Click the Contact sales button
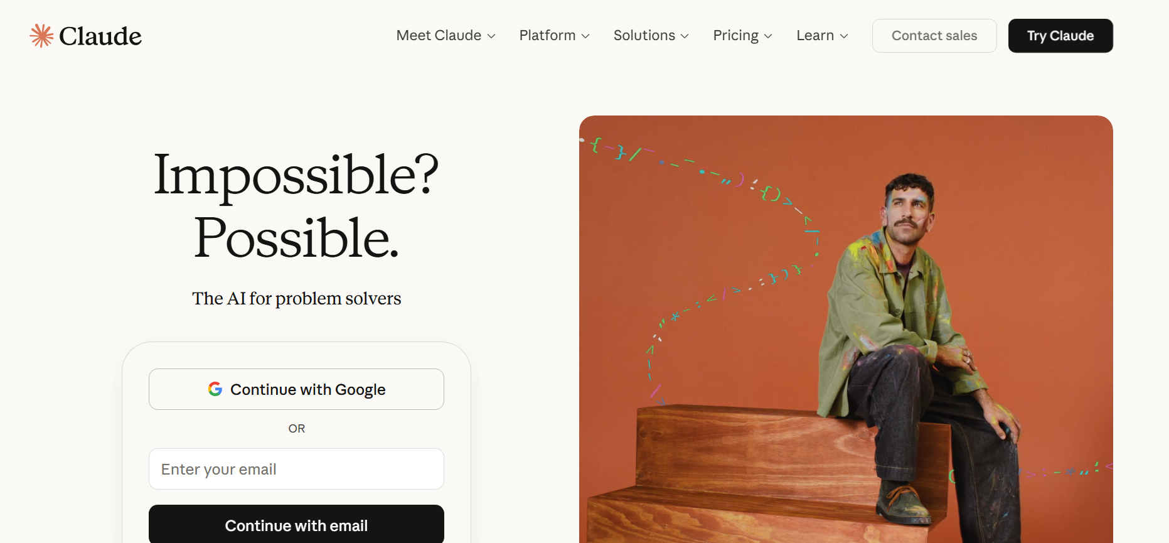Screen dimensions: 1169x543 click(934, 36)
